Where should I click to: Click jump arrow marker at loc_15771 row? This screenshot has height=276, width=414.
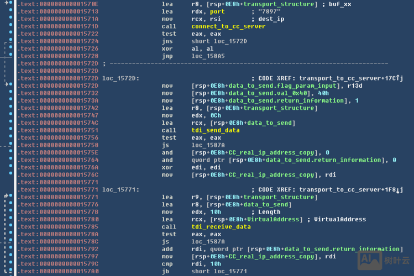[x=7, y=197]
